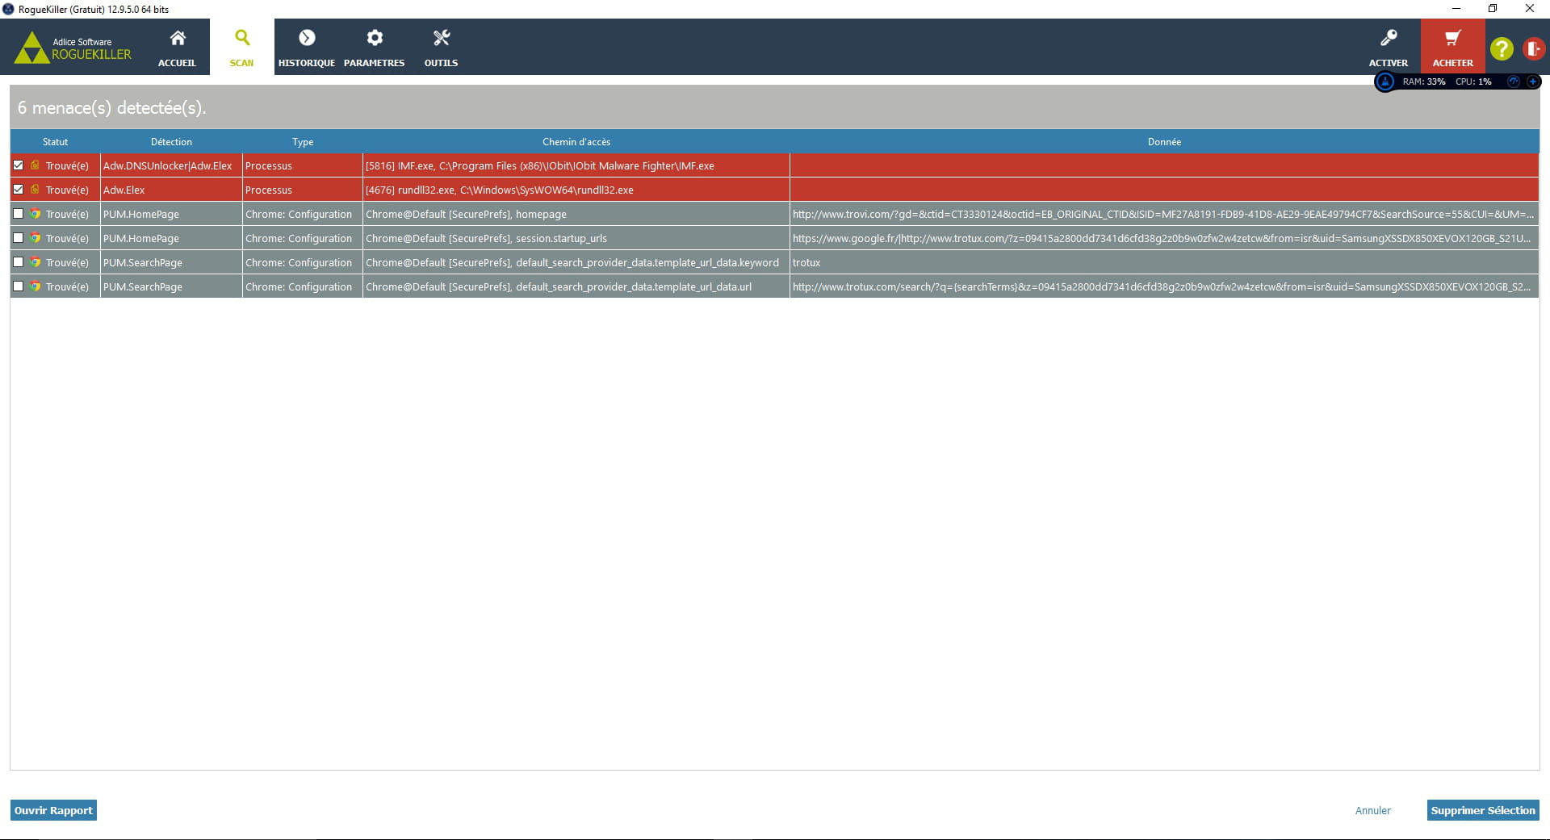Click the Activer key button
The height and width of the screenshot is (840, 1550).
click(1389, 48)
